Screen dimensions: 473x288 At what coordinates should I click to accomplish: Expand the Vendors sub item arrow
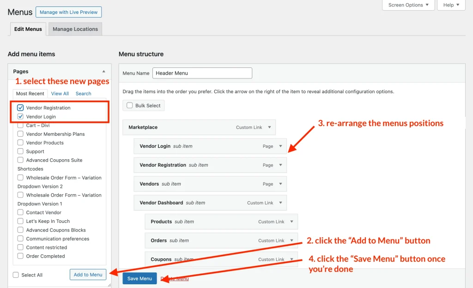click(x=280, y=184)
